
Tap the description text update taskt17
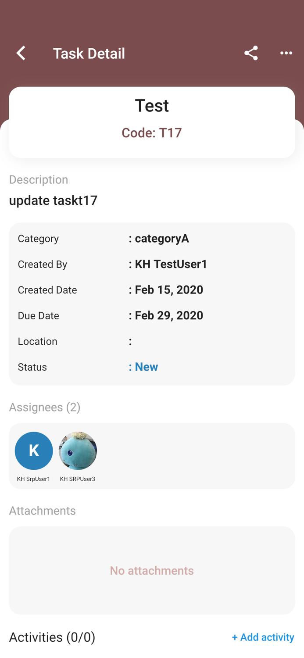tap(53, 200)
